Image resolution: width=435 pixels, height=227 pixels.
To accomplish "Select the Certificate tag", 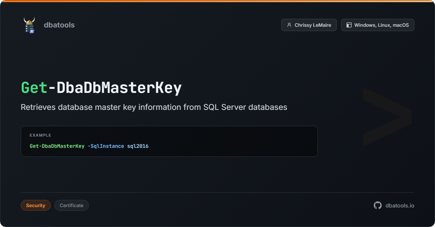I will pyautogui.click(x=71, y=205).
